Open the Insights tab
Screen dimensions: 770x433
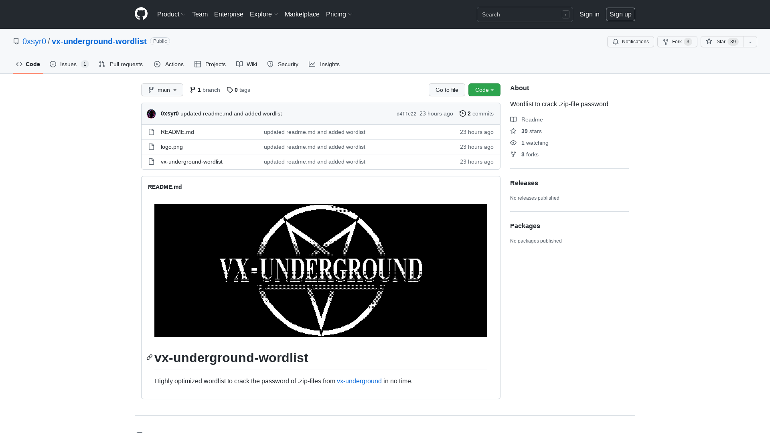point(324,64)
